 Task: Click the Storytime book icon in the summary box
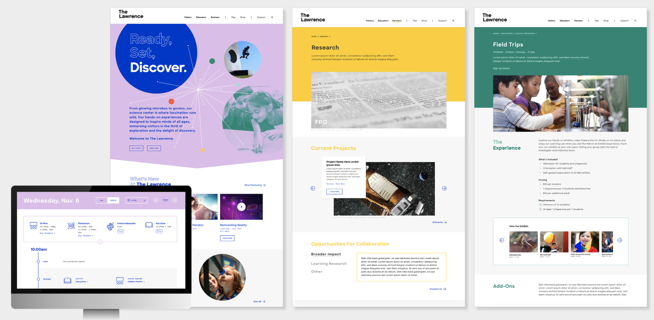coord(149,225)
